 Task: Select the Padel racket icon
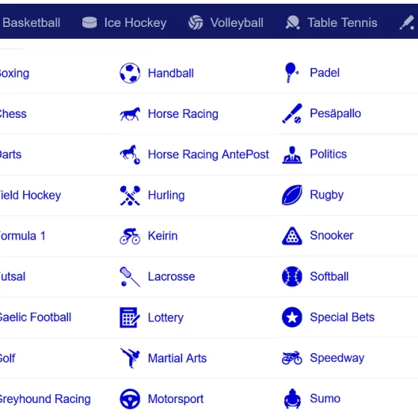292,72
